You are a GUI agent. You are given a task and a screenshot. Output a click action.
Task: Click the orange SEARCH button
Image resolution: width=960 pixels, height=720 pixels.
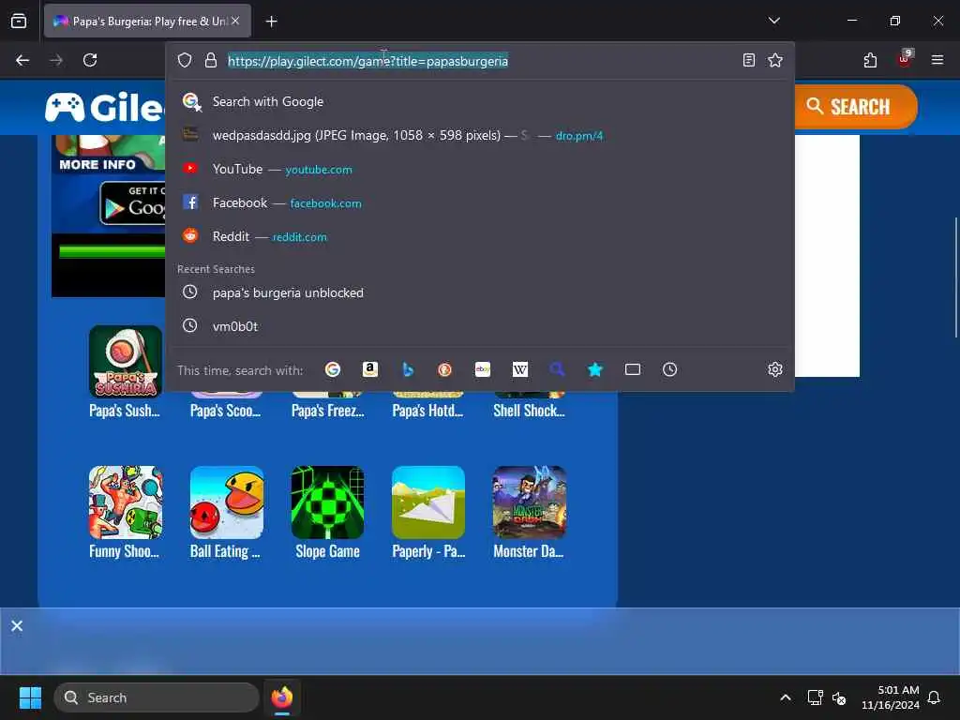coord(856,107)
